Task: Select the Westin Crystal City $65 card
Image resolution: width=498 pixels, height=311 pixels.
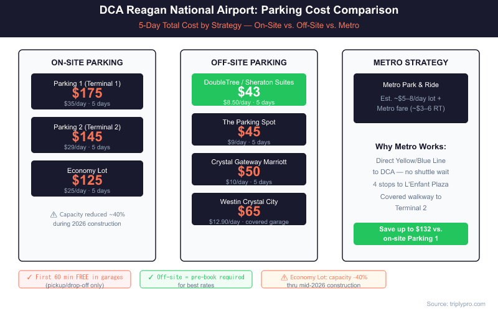Action: [249, 209]
